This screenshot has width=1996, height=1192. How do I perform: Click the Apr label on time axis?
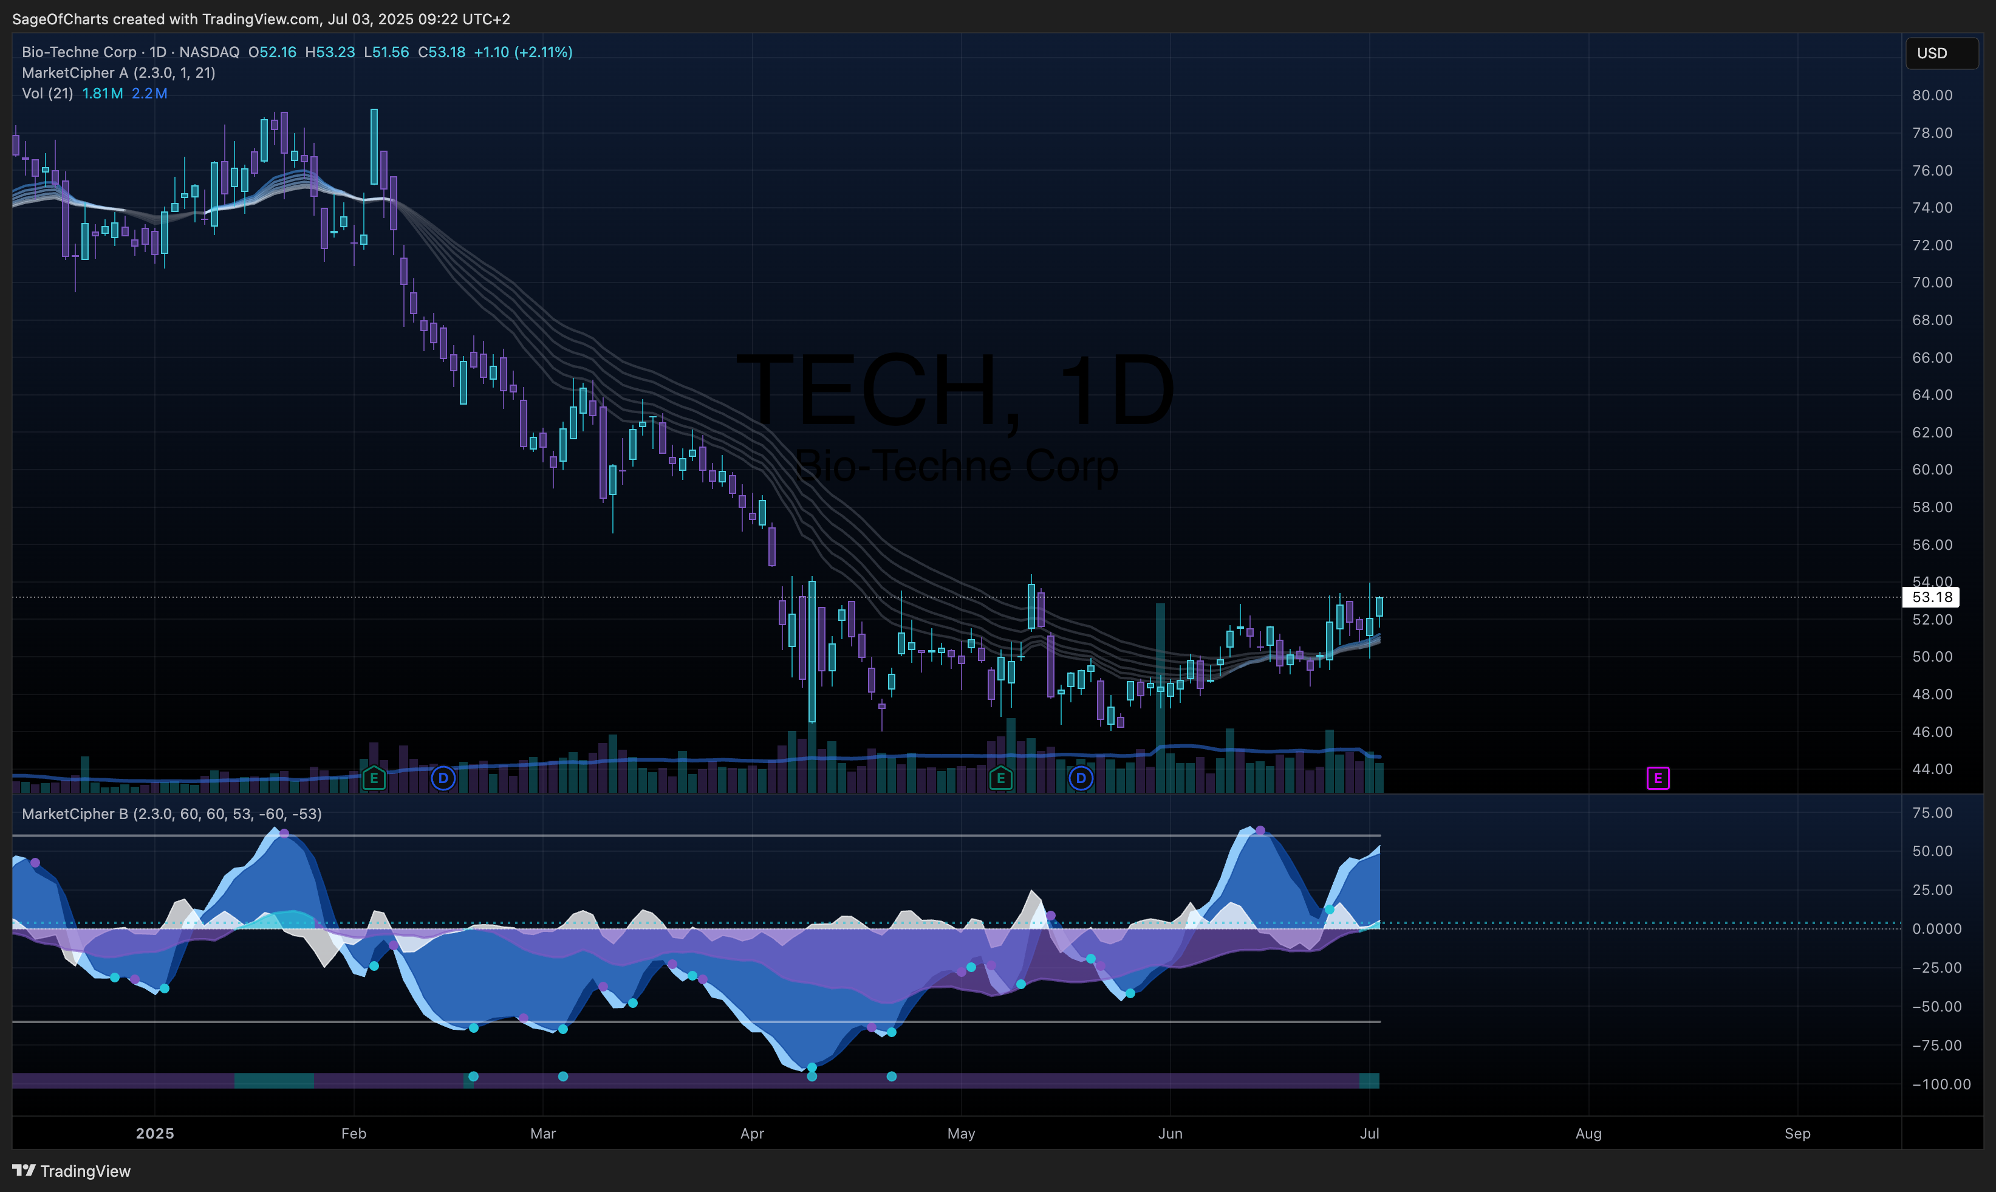(751, 1133)
